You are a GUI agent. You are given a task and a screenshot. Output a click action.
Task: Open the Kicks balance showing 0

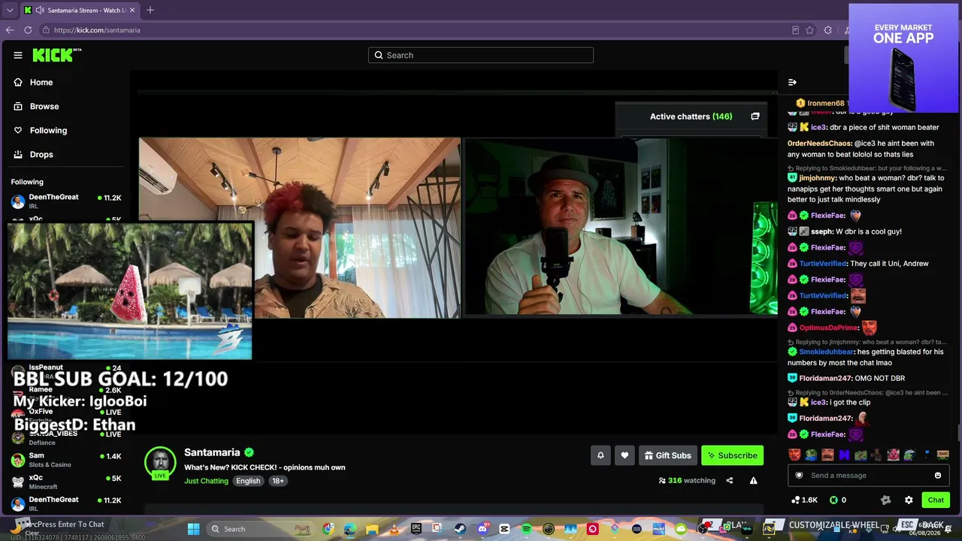pos(838,500)
